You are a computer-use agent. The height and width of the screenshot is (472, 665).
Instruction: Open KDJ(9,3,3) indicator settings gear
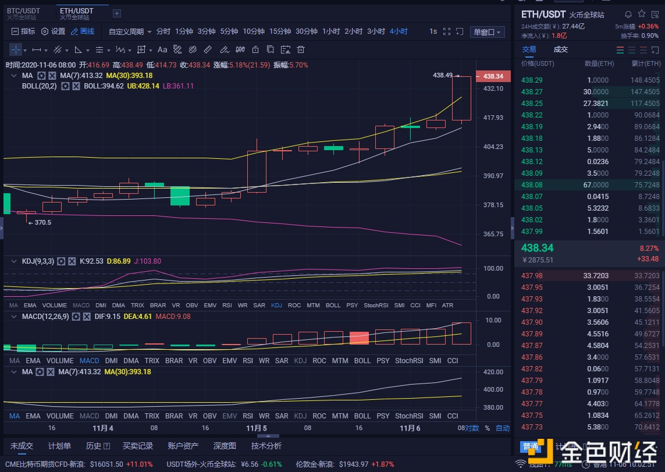(x=61, y=261)
